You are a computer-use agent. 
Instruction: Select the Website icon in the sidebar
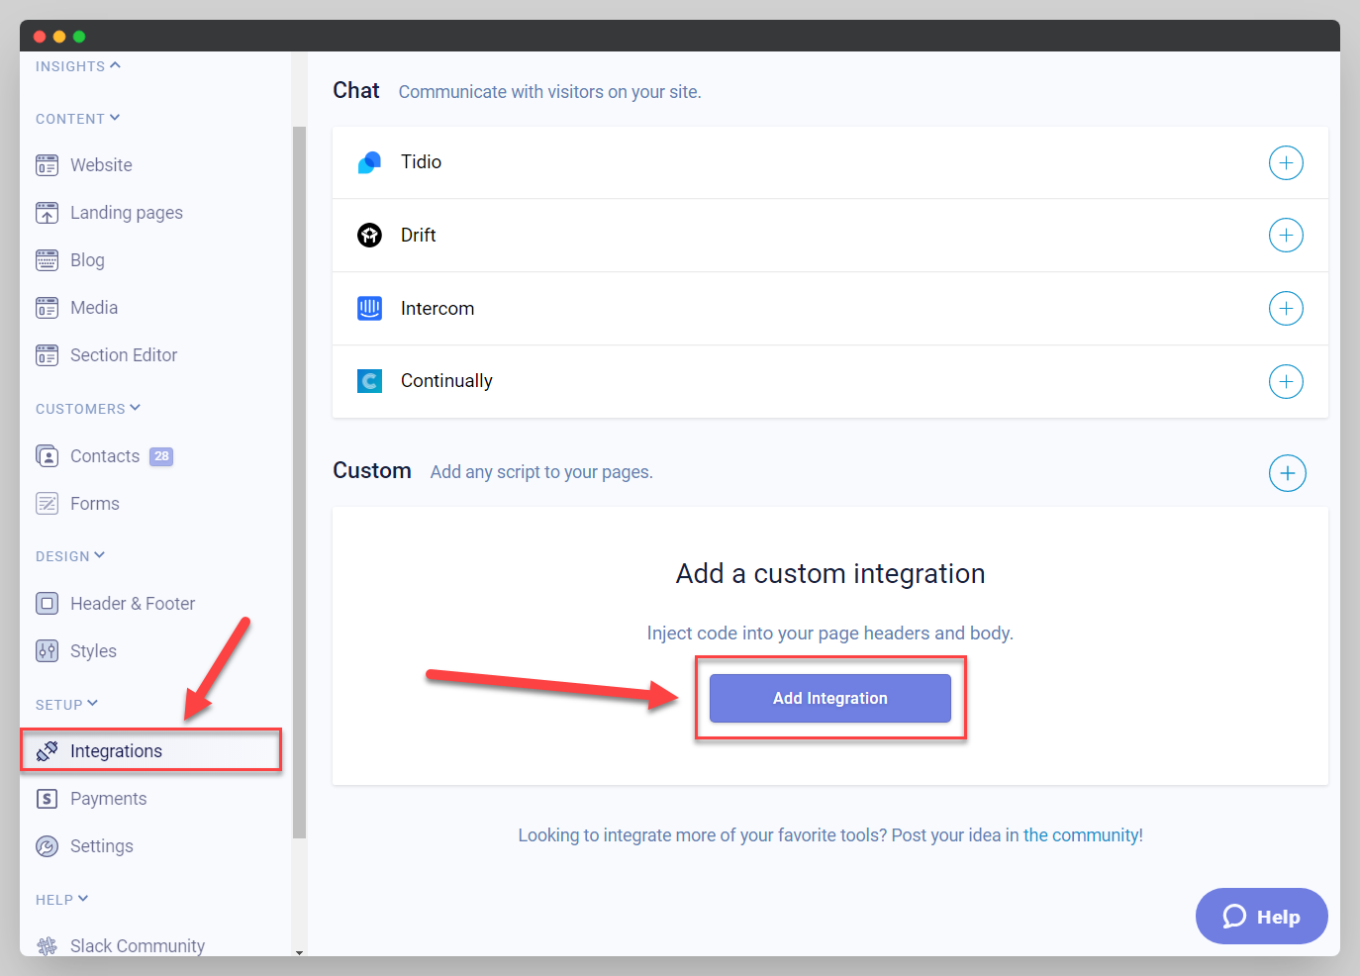point(47,164)
